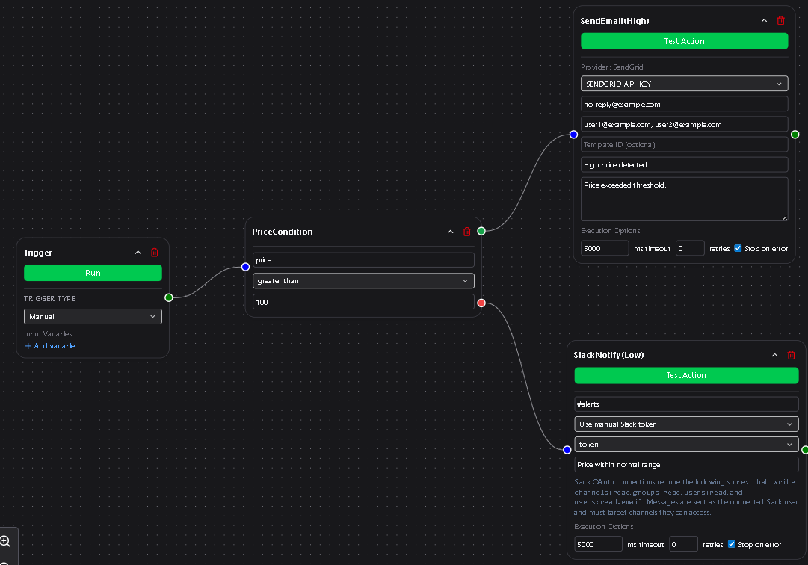Click Slack message 'Price within normal range'
The image size is (808, 565).
686,465
